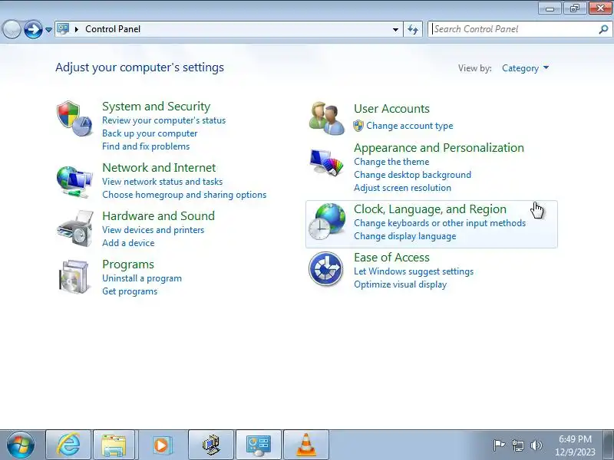This screenshot has width=614, height=460.
Task: Open System and Security shield icon
Action: click(x=74, y=119)
